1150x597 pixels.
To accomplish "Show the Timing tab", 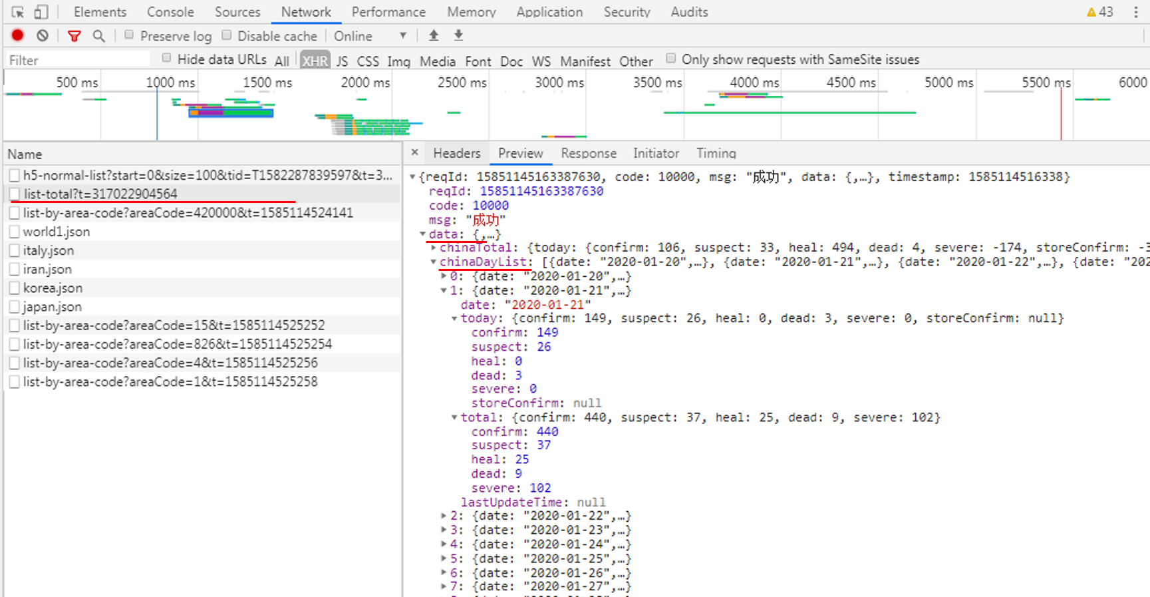I will click(x=716, y=153).
